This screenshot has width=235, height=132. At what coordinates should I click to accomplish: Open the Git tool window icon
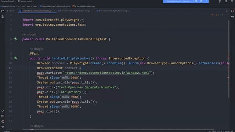[3, 127]
